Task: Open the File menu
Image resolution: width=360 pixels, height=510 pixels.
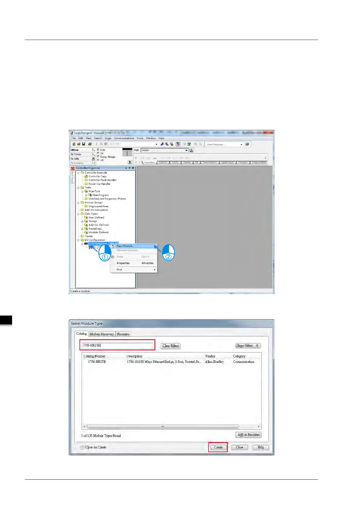Action: (x=73, y=138)
